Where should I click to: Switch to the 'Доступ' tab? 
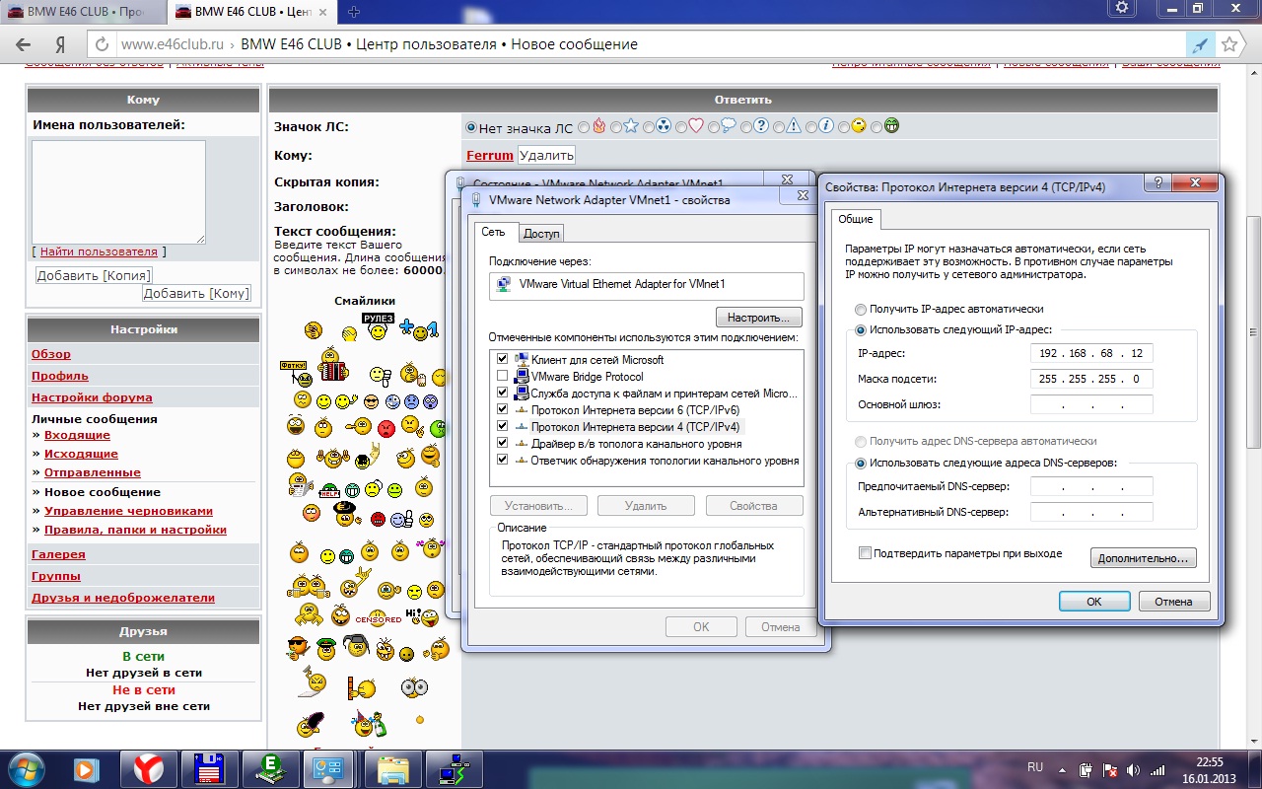(x=541, y=233)
